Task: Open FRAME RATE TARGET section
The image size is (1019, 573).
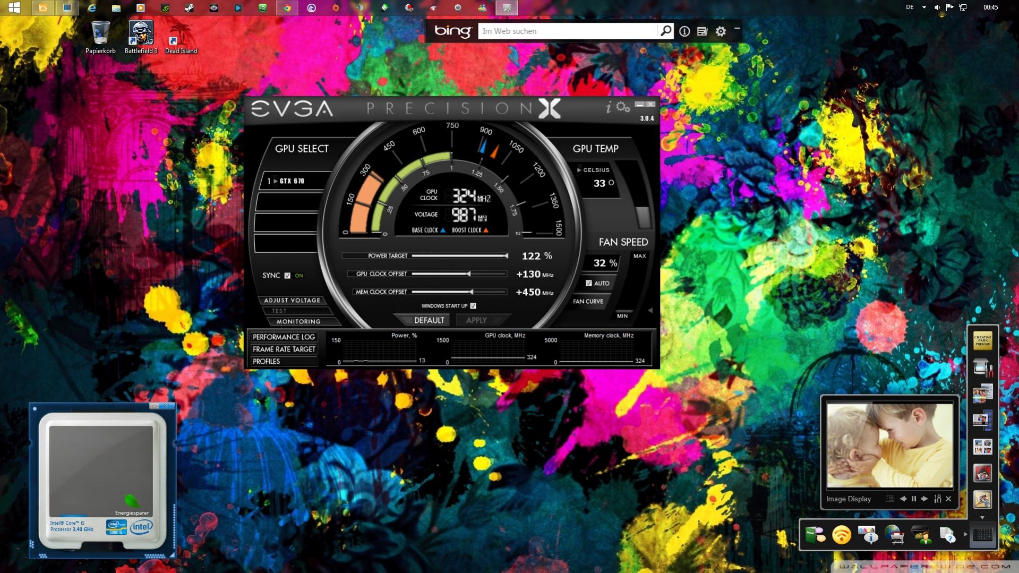Action: 284,349
